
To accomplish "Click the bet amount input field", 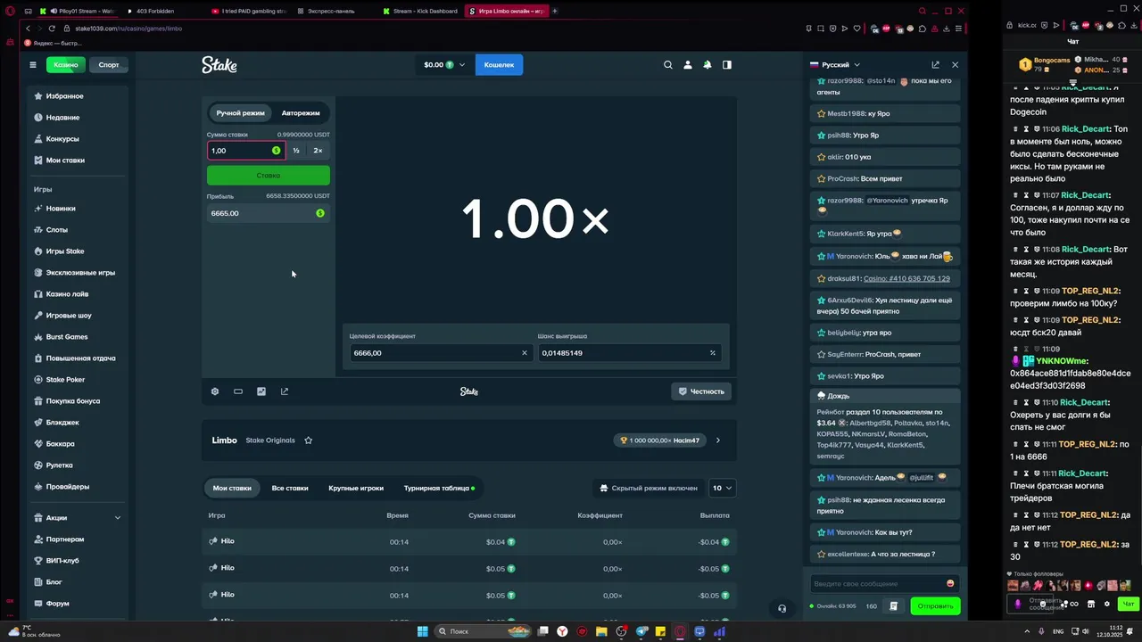I will pos(245,151).
